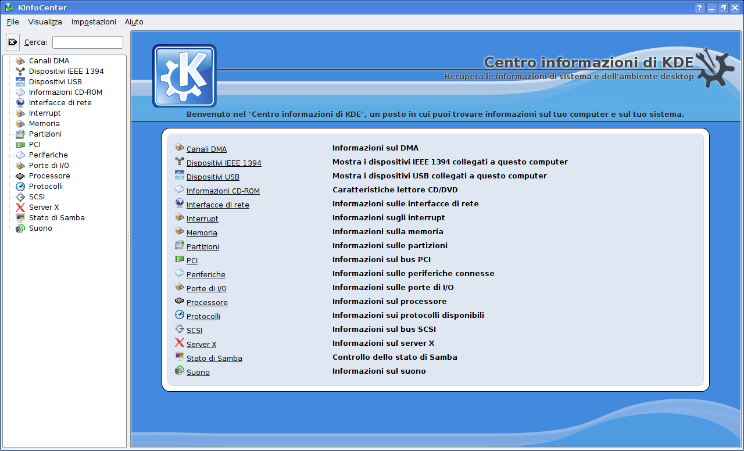Click the Periferiche icon in the sidebar
744x451 pixels.
tap(20, 155)
